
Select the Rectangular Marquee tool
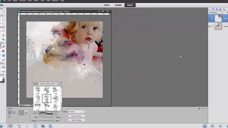[x=4, y=19]
